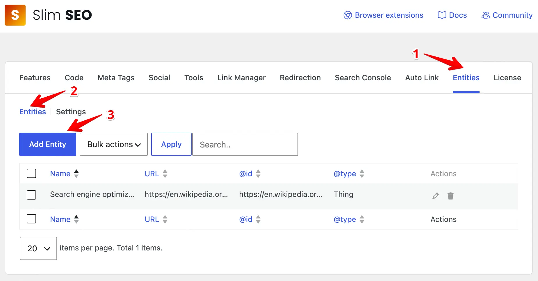538x281 pixels.
Task: Open the Settings sub-navigation link
Action: click(x=71, y=112)
